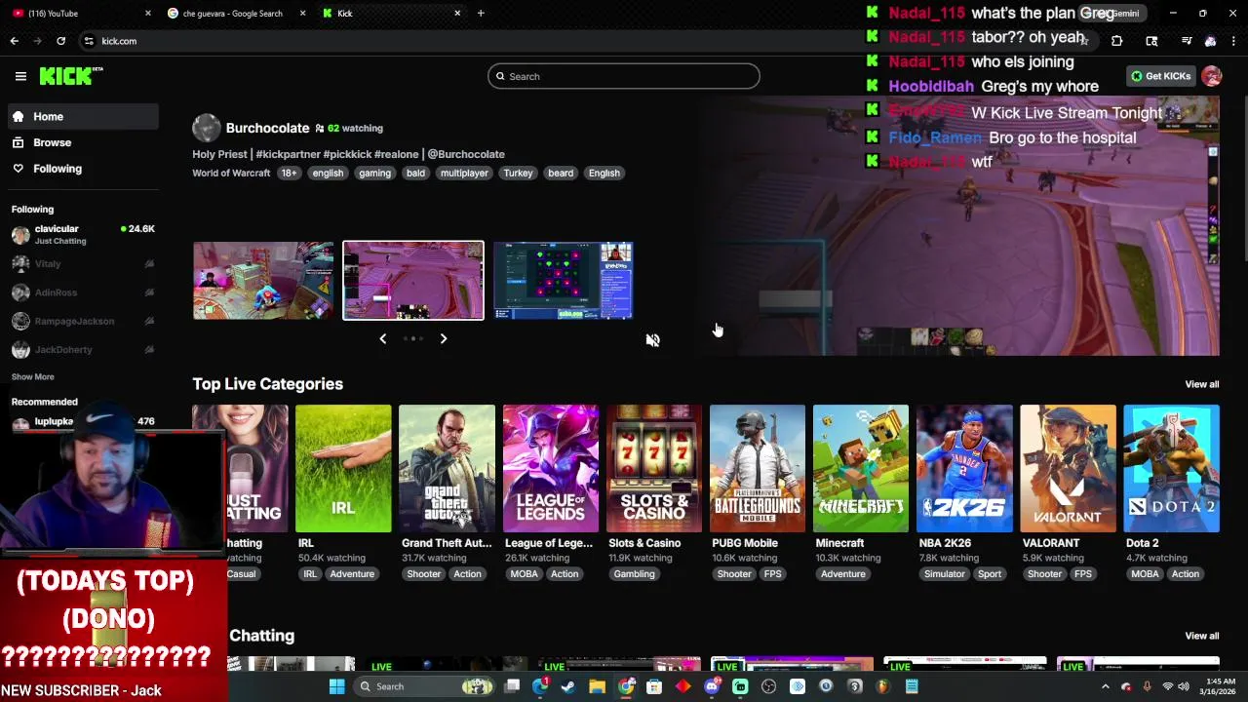Switch to che guevara Google Search tab
Image resolution: width=1248 pixels, height=702 pixels.
tap(234, 13)
